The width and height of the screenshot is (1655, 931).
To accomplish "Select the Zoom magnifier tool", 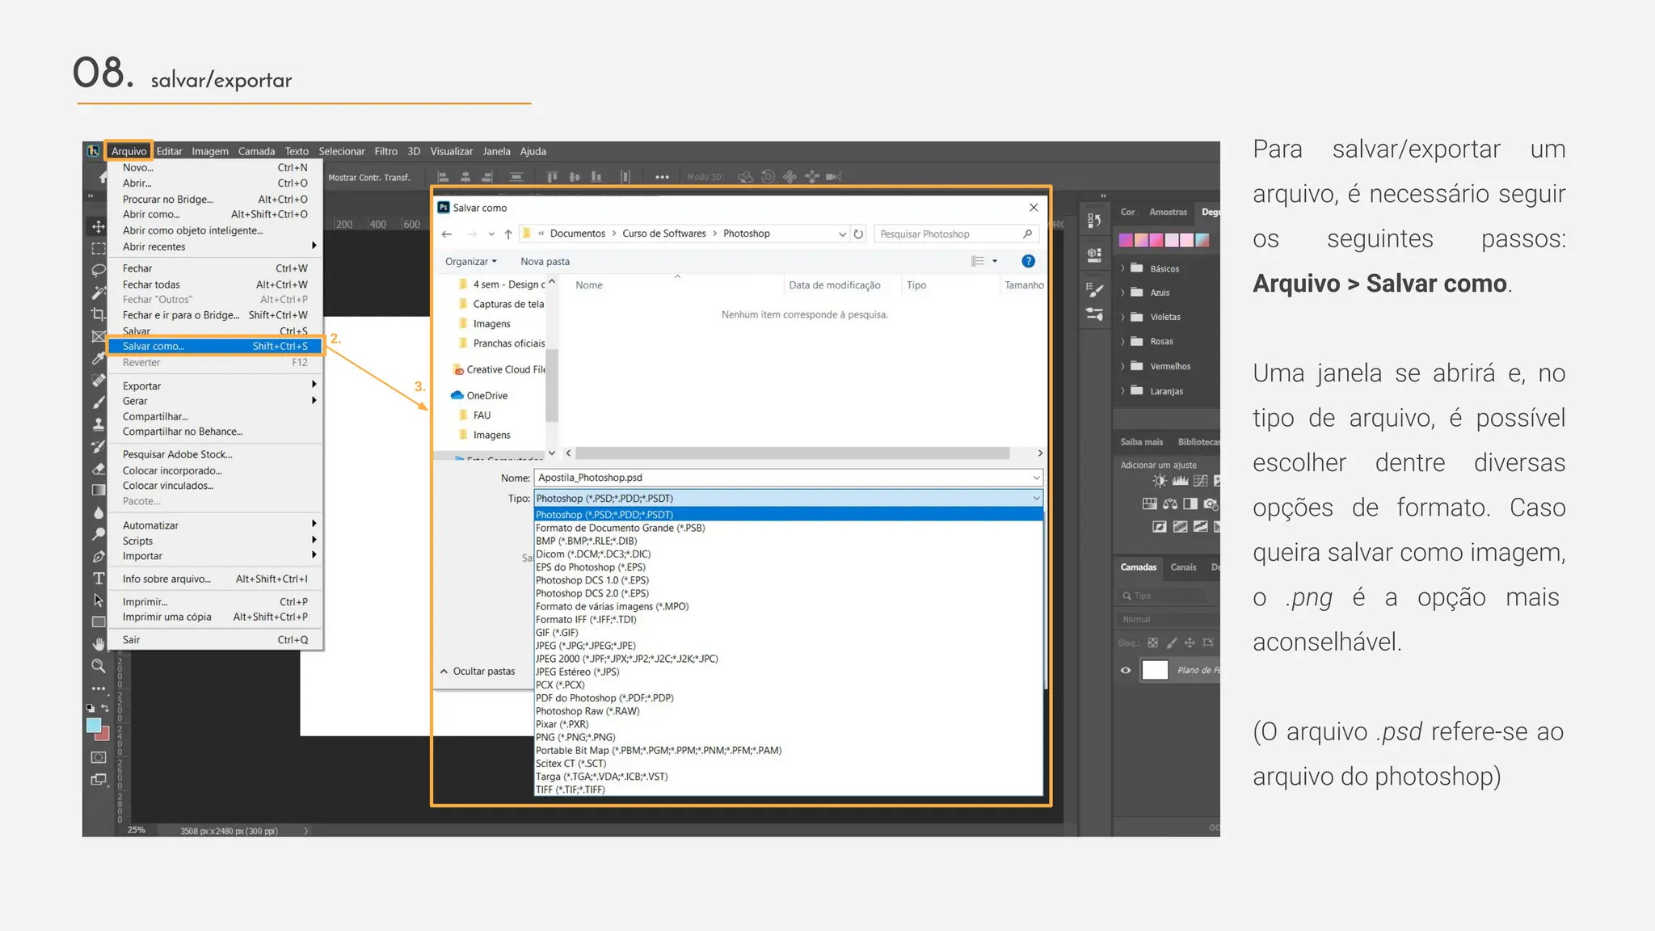I will pyautogui.click(x=99, y=666).
